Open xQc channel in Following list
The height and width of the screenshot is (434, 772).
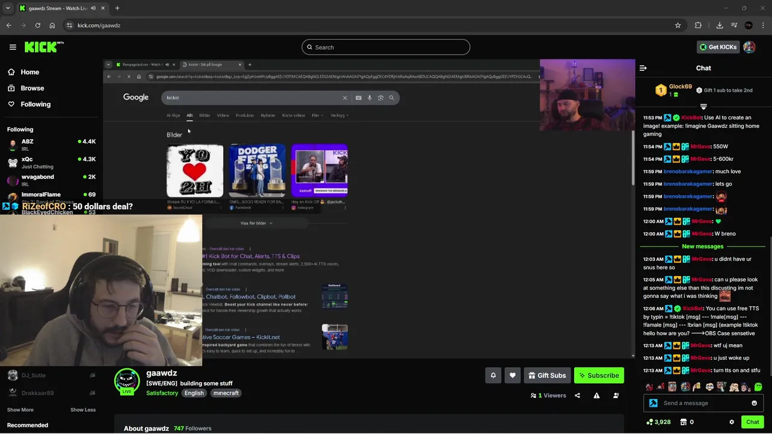click(51, 163)
